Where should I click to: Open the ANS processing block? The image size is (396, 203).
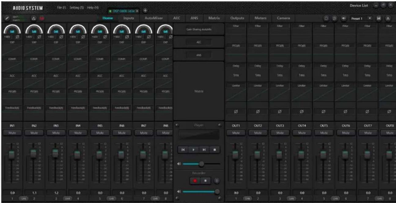[x=199, y=55]
